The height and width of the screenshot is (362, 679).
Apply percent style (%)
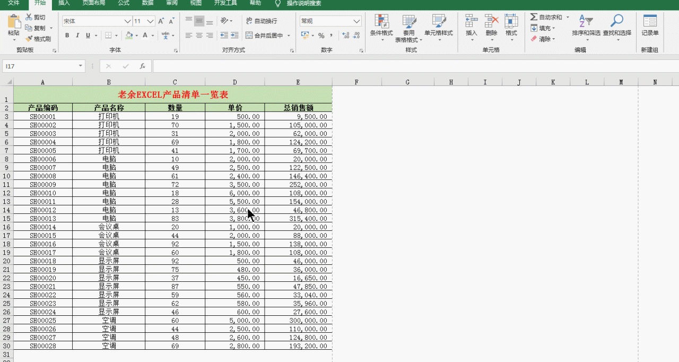[x=321, y=36]
